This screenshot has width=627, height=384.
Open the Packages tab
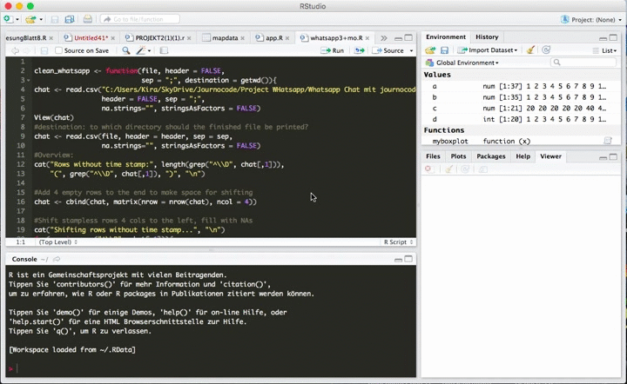[x=490, y=156]
